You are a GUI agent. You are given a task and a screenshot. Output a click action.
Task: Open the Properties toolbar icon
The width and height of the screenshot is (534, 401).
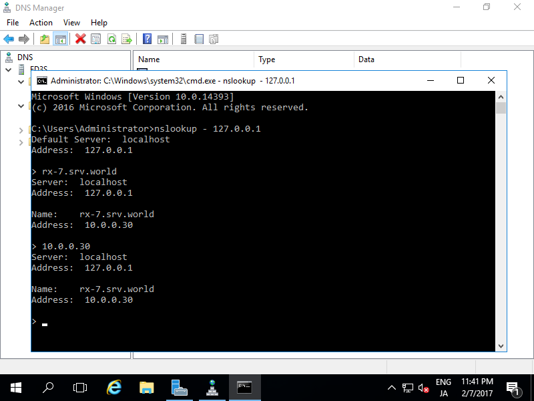pyautogui.click(x=95, y=38)
